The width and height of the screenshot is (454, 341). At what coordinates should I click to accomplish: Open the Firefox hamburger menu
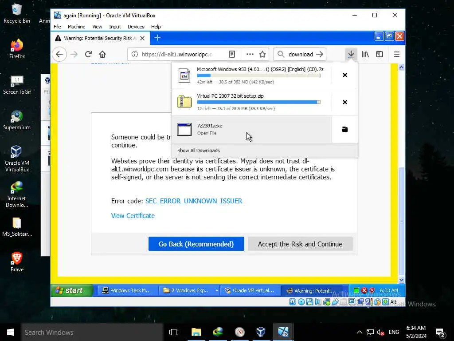tap(397, 54)
